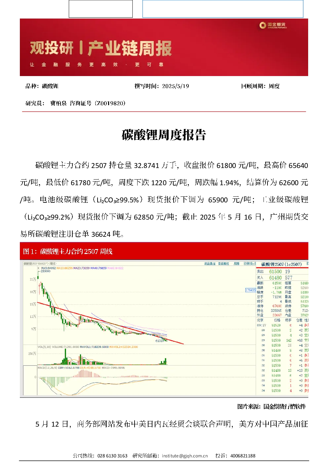Click the 涨停 67600 value
The width and height of the screenshot is (328, 464).
277,306
